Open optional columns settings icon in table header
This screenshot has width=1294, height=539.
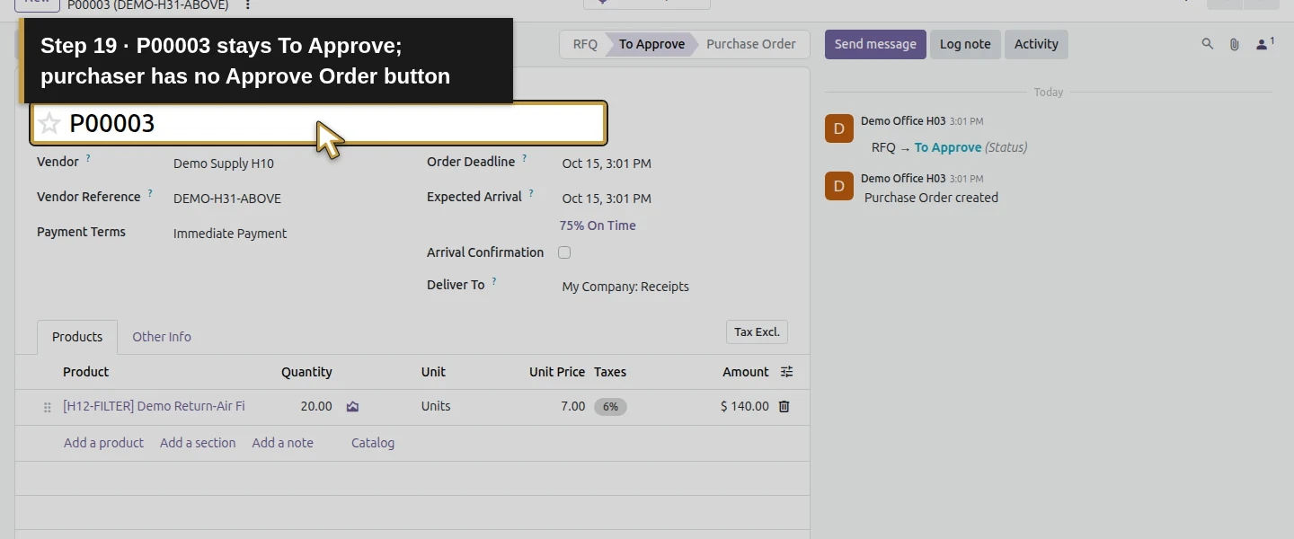(x=786, y=372)
